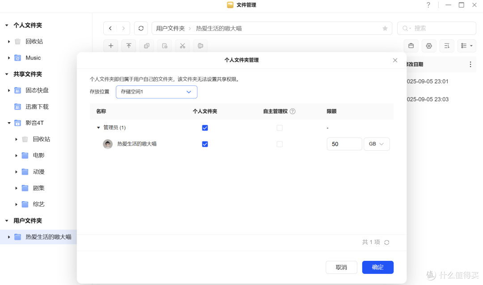Refresh the current folder view

click(141, 28)
